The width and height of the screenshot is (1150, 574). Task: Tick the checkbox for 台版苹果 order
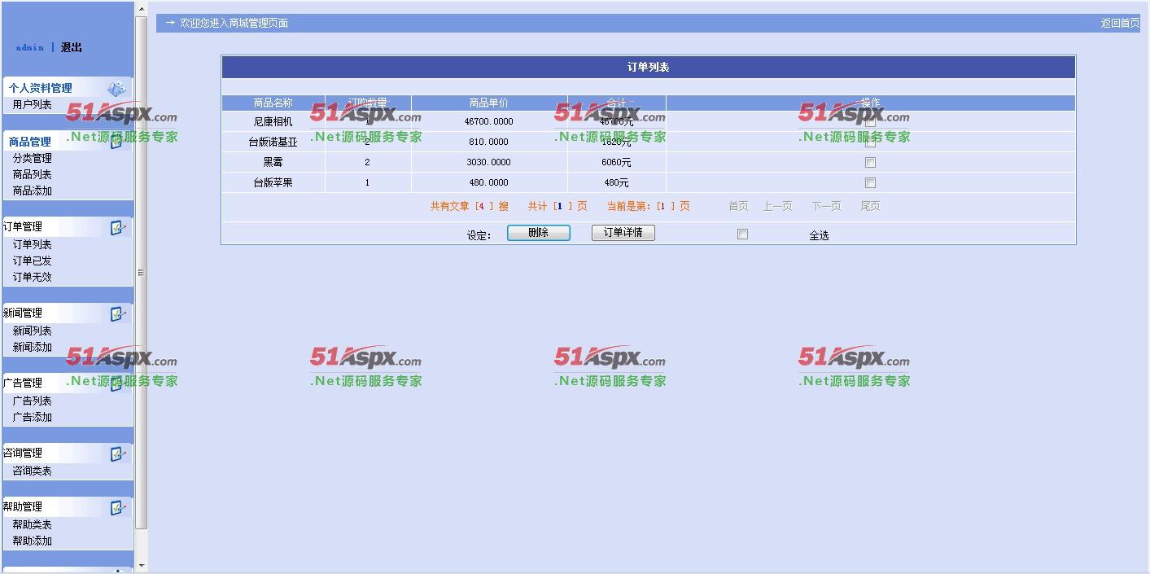click(x=870, y=182)
